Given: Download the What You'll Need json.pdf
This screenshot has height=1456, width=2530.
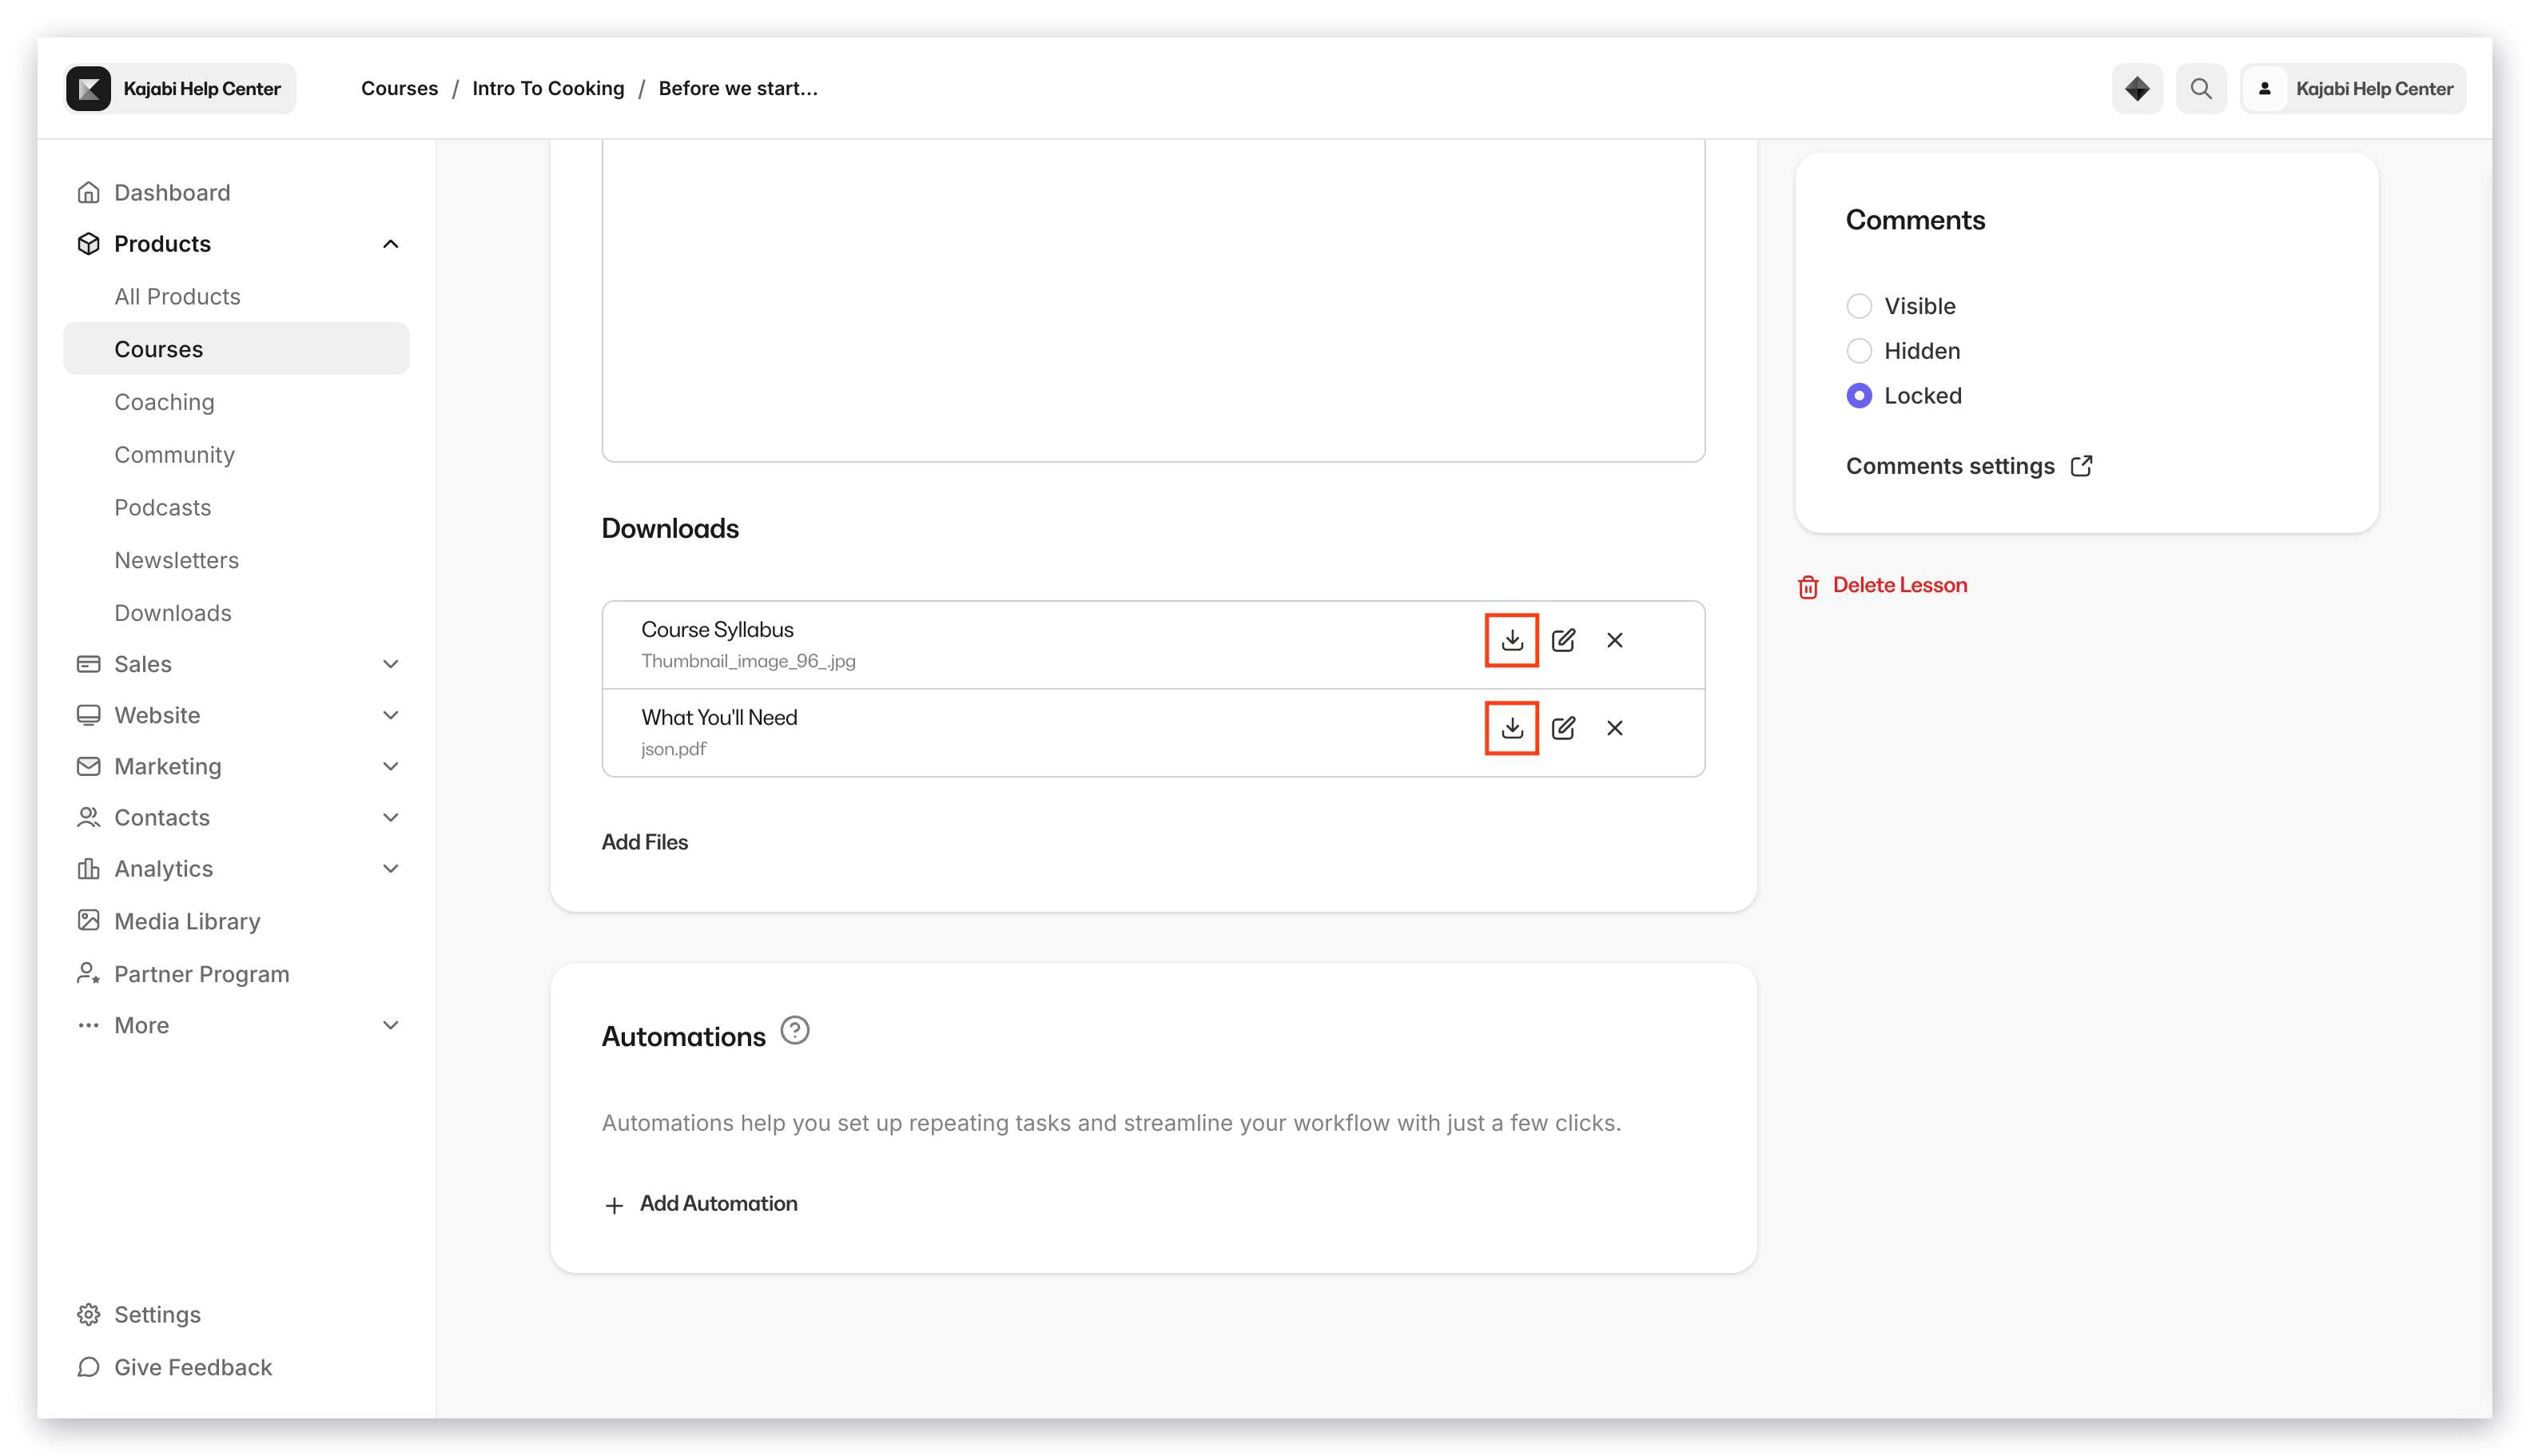Looking at the screenshot, I should [x=1511, y=728].
